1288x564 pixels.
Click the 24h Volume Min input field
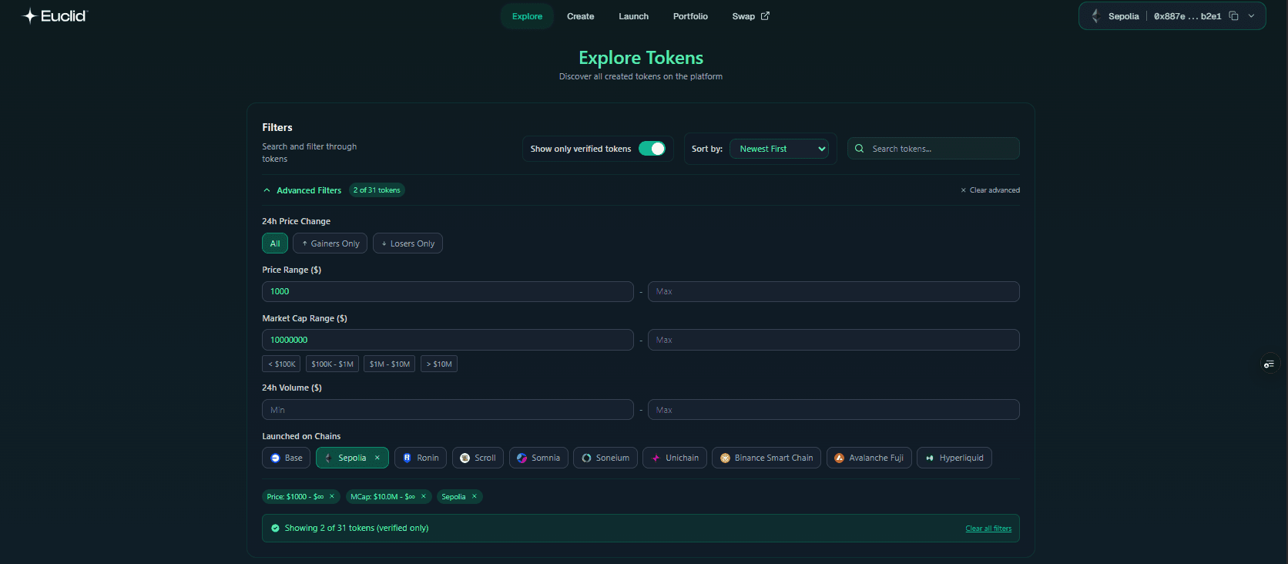pyautogui.click(x=447, y=410)
